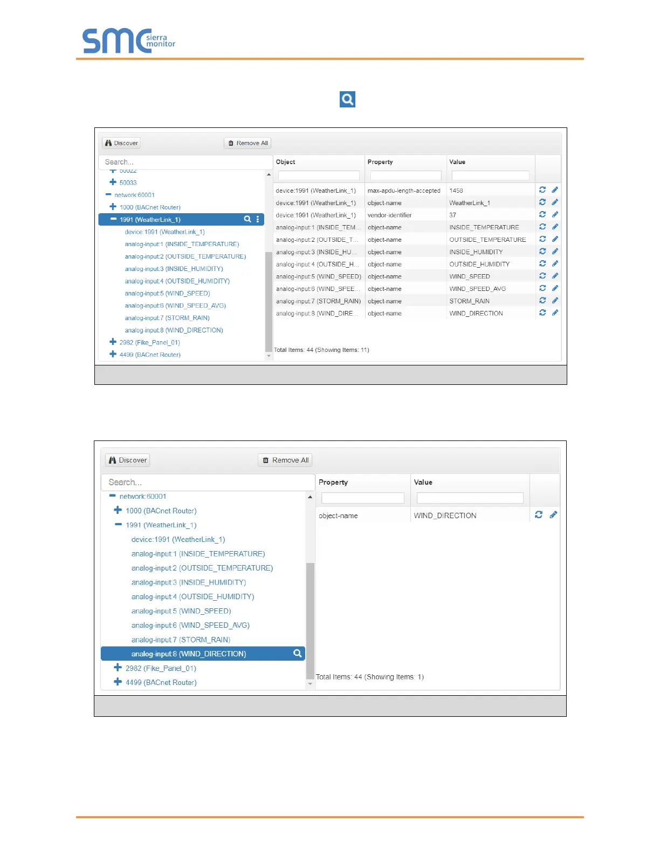Click explore magnifier on highlighted 1991 WeatherLink_1 row
This screenshot has height=855, width=660.
pyautogui.click(x=247, y=219)
